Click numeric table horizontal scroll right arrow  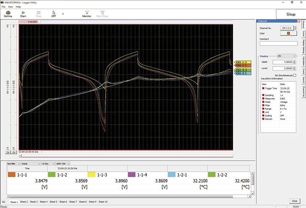pyautogui.click(x=249, y=196)
